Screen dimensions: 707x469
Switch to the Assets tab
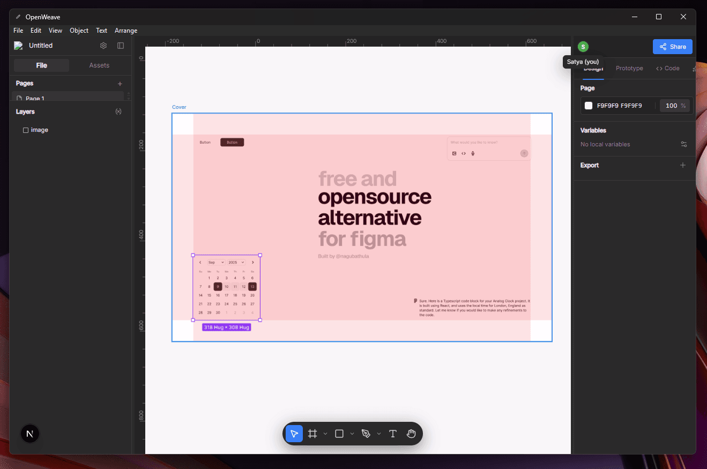pos(99,65)
